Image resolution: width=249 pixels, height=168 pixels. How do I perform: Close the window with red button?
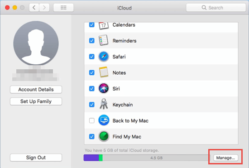point(7,7)
